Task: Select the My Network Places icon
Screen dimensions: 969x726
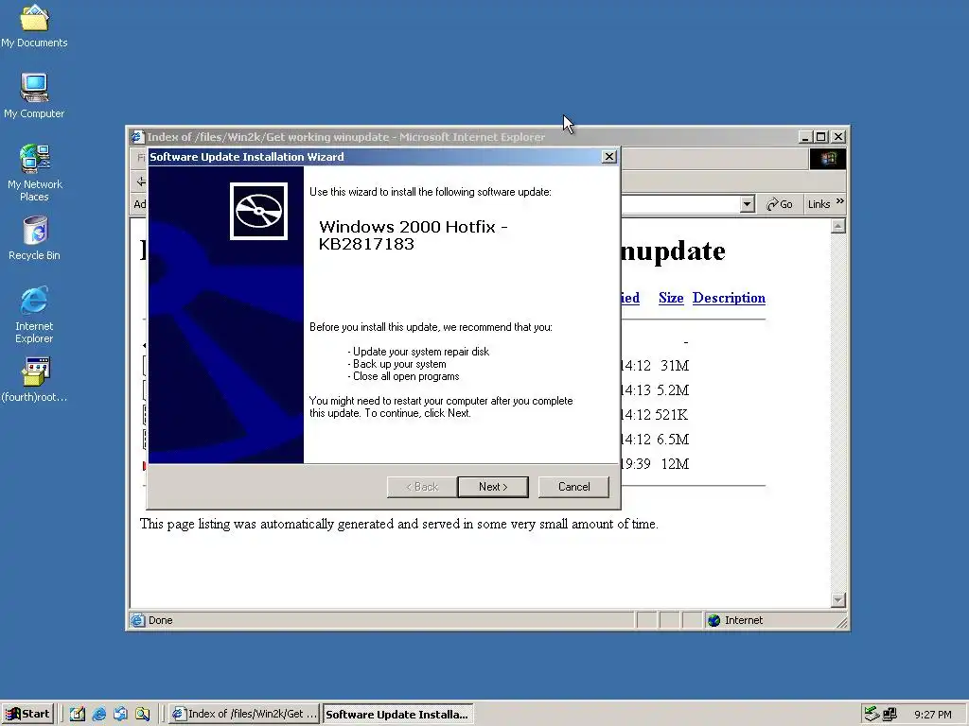Action: (35, 173)
